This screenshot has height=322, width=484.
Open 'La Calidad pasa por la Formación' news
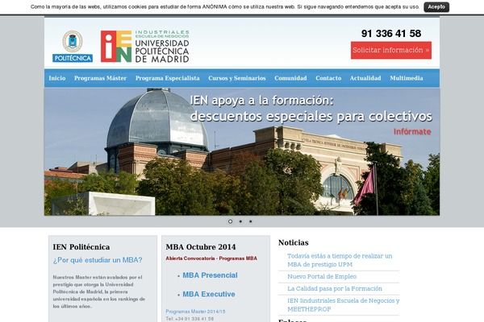click(335, 289)
